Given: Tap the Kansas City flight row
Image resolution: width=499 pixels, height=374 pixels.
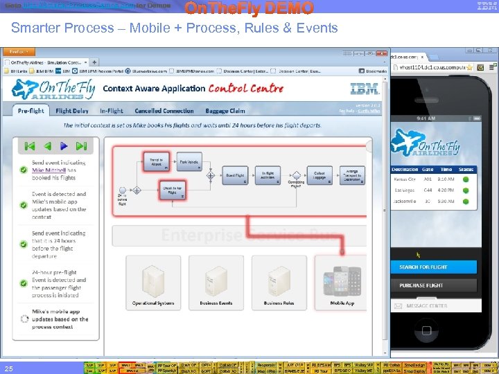Looking at the screenshot, I should (x=434, y=179).
